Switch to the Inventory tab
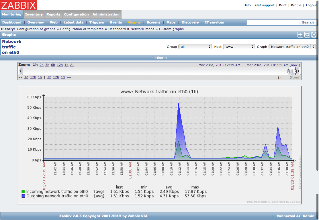Image resolution: width=319 pixels, height=220 pixels. (34, 14)
